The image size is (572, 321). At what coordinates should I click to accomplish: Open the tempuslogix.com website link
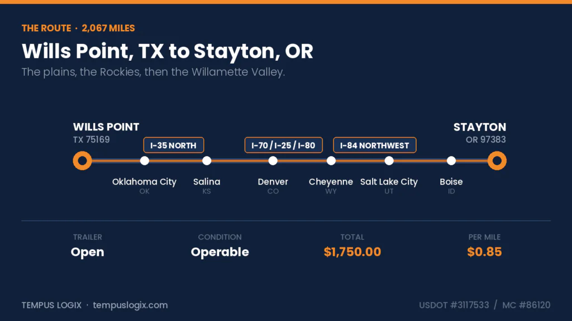pyautogui.click(x=130, y=305)
